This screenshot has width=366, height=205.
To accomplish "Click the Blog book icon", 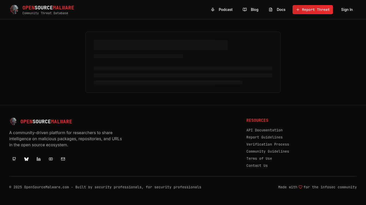I will point(245,10).
